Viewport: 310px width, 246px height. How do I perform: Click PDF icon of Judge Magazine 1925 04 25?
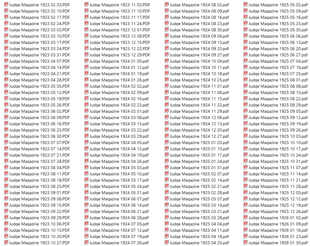pos(167,242)
